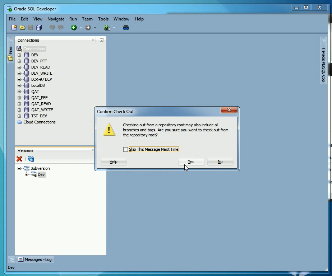Screen dimensions: 332x276
Task: Click the Open folder toolbar icon
Action: click(x=22, y=28)
